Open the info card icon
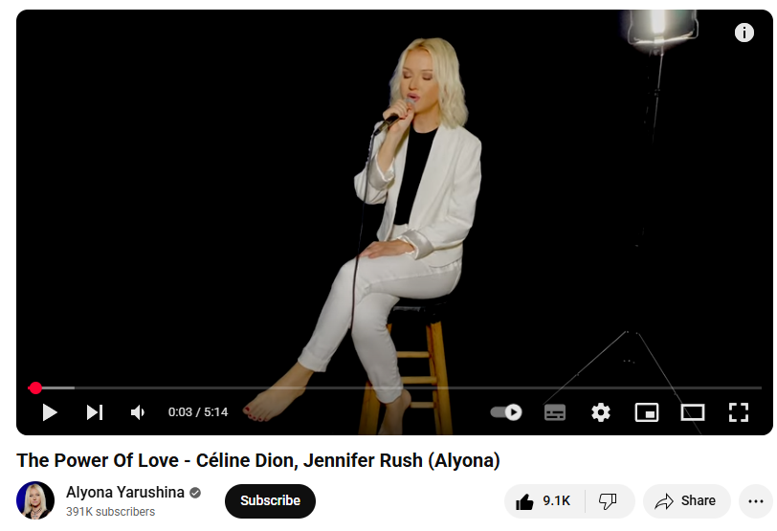777x531 pixels. tap(744, 33)
